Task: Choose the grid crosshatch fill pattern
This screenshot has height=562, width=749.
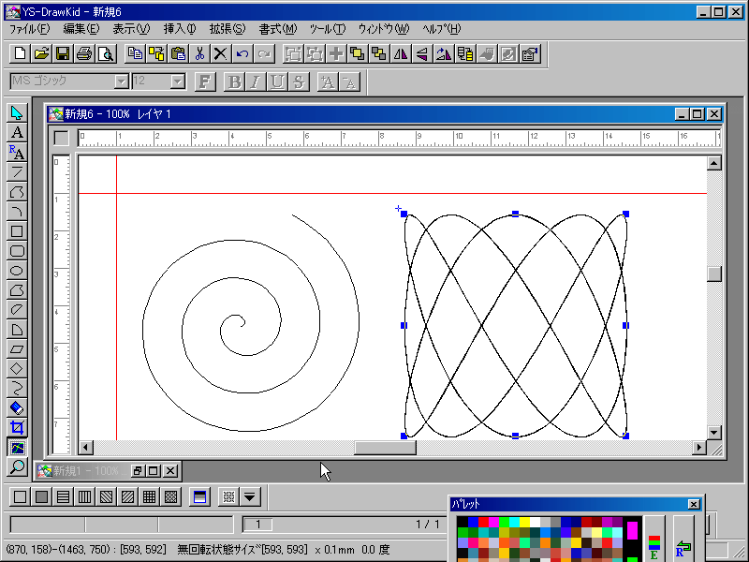Action: pyautogui.click(x=149, y=496)
